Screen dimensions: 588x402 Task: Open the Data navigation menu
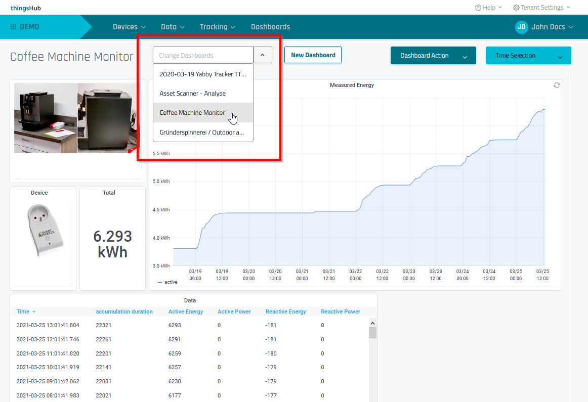point(173,27)
